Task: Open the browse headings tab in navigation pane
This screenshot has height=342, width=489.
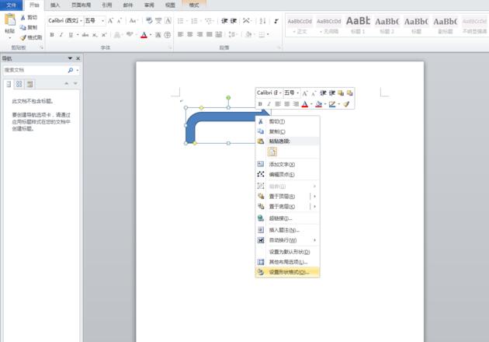Action: click(9, 84)
